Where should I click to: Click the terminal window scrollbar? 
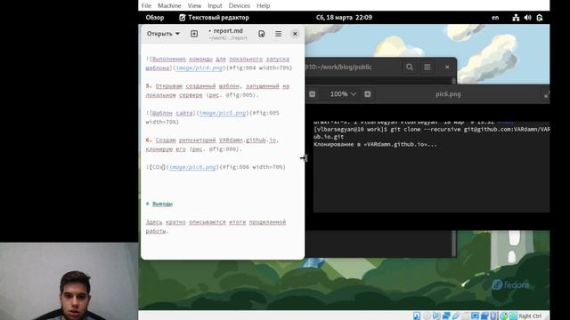pos(453,244)
